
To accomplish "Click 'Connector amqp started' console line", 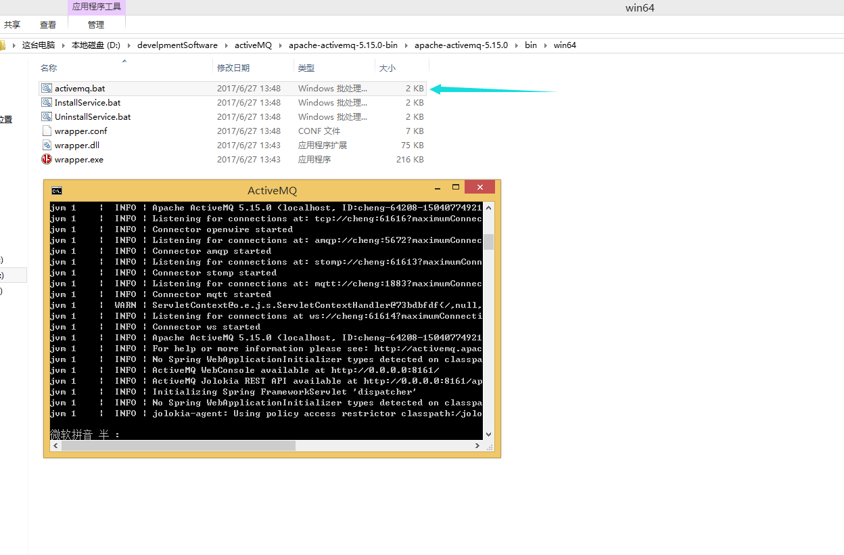I will point(212,251).
